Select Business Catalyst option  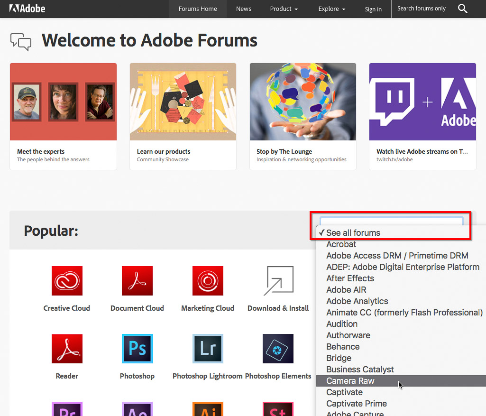tap(401, 370)
